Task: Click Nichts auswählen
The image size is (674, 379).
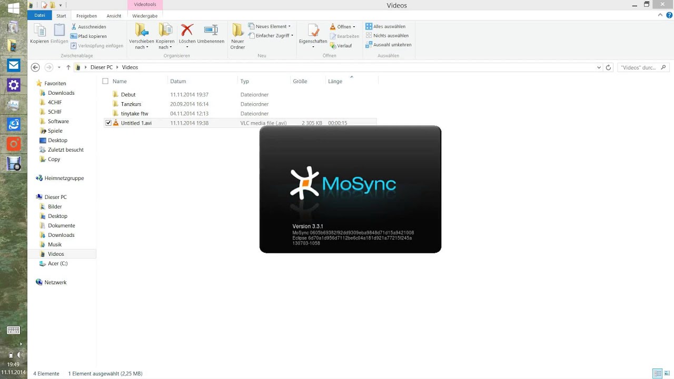Action: pos(386,36)
